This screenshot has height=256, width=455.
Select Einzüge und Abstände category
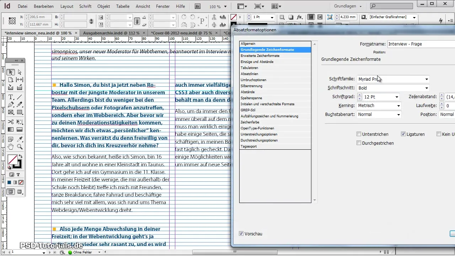pos(275,62)
